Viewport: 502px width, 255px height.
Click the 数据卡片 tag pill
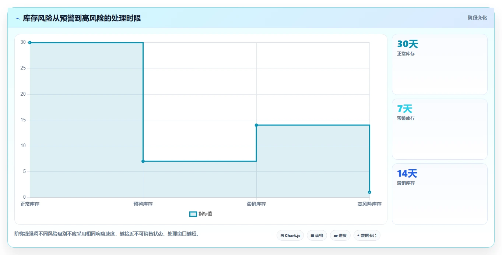pos(367,235)
